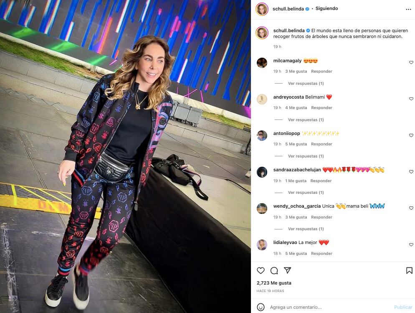Expand replies under the andreyocosta comment
Screen dimensions: 415x313
tap(306, 120)
